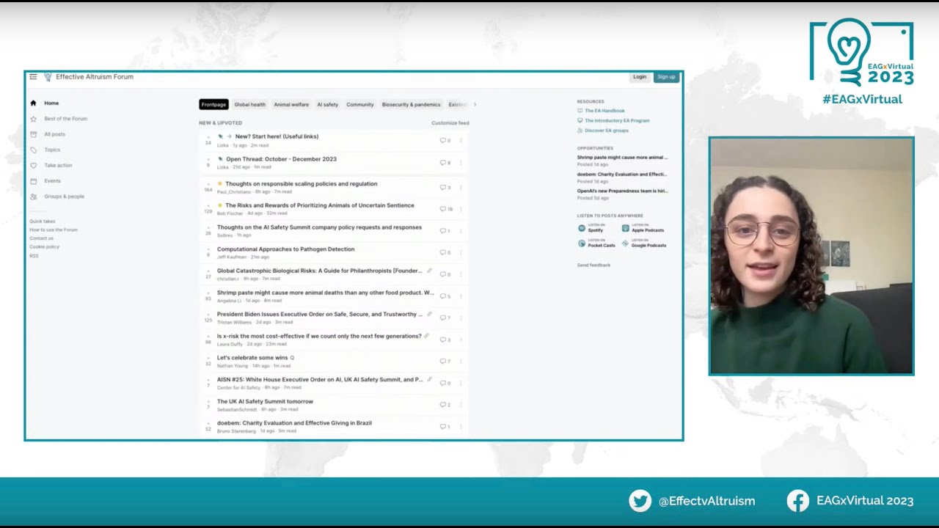
Task: Open three-dot menu for Open Thread post
Action: (461, 163)
